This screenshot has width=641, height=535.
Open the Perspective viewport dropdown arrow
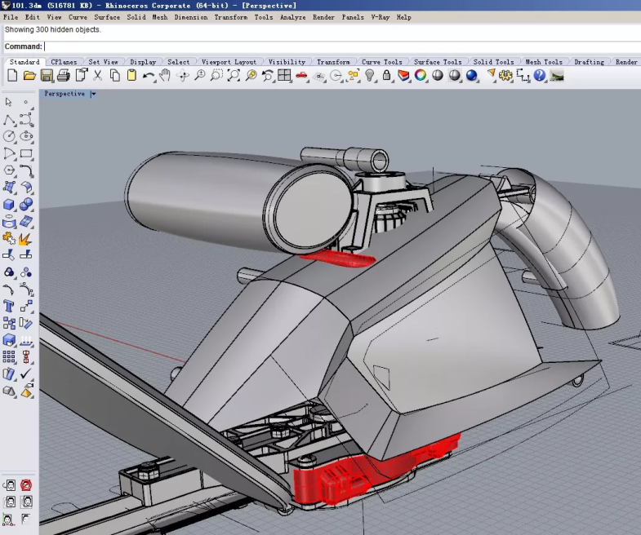[x=93, y=94]
